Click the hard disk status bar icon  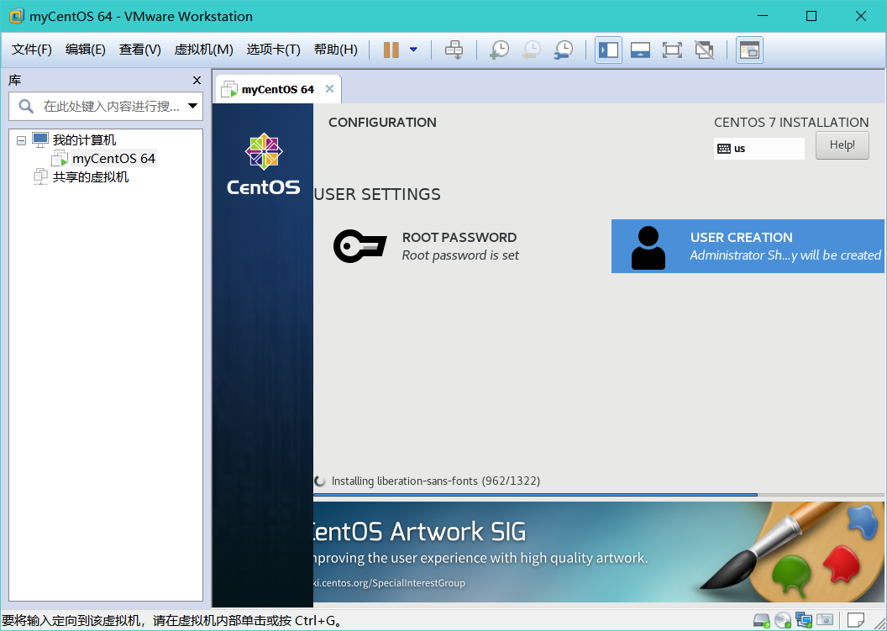pyautogui.click(x=761, y=620)
